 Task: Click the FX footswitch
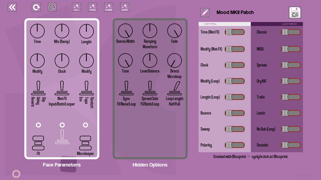click(38, 143)
